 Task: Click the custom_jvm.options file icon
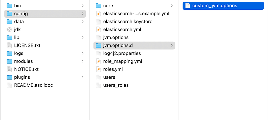tap(188, 6)
